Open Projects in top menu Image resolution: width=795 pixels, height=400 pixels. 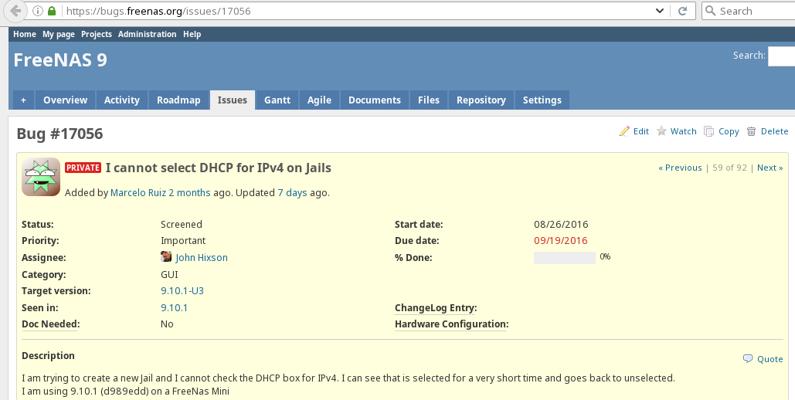click(x=97, y=34)
